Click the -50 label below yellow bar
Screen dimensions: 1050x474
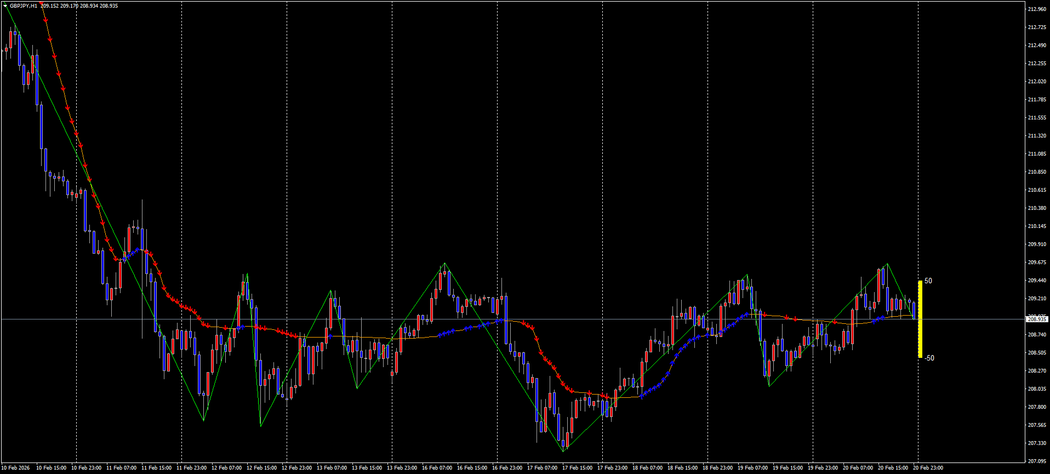click(x=929, y=358)
